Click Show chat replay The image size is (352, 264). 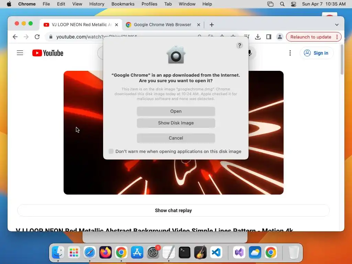point(173,211)
